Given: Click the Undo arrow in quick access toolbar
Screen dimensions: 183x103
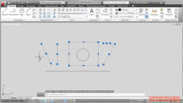Looking at the screenshot, I should click(x=31, y=3).
